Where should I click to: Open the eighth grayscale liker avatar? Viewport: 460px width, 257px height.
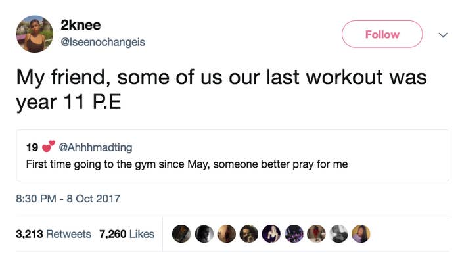(338, 234)
